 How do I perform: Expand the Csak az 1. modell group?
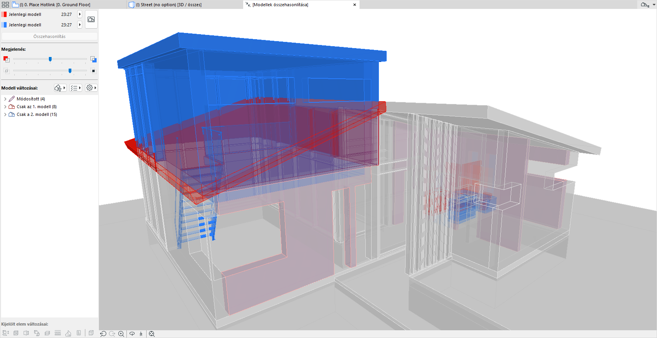pos(5,107)
